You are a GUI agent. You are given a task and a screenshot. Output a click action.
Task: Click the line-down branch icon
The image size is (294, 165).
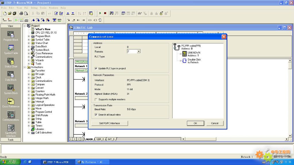(x=68, y=20)
